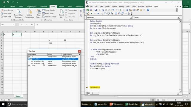
Task: Click the code window vertical scrollbar down arrow
Action: (180, 91)
